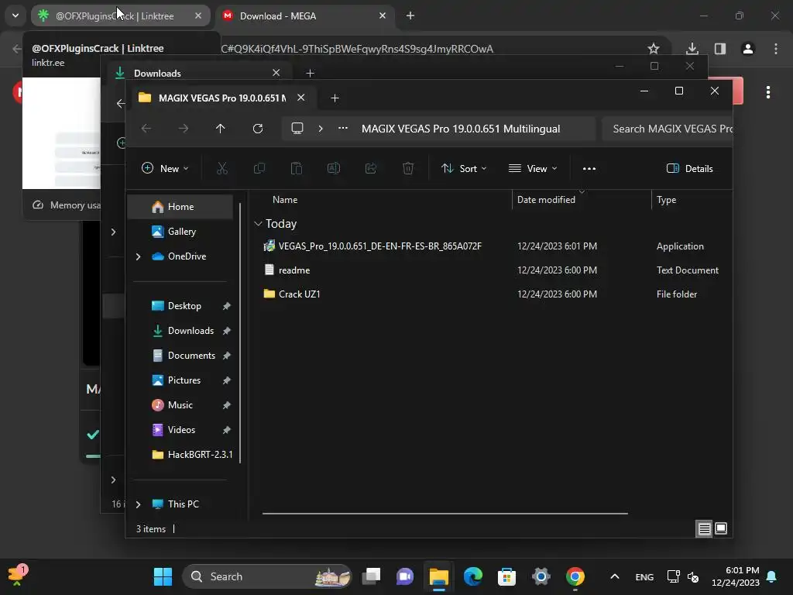
Task: Launch Microsoft Edge from taskbar
Action: coord(473,576)
